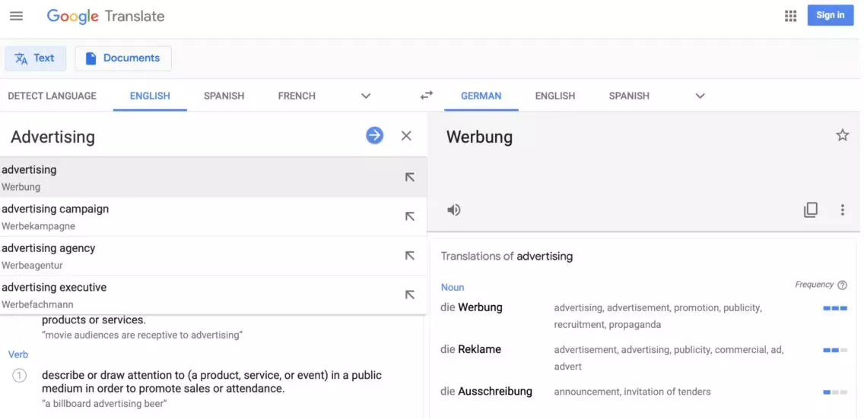Copy the Werbung translation
Screen dimensions: 864x419
811,210
